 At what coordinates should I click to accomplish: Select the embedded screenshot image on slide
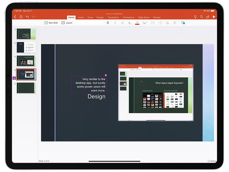[x=156, y=93]
